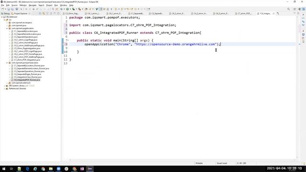Open the File menu
The height and width of the screenshot is (172, 306).
click(2, 5)
